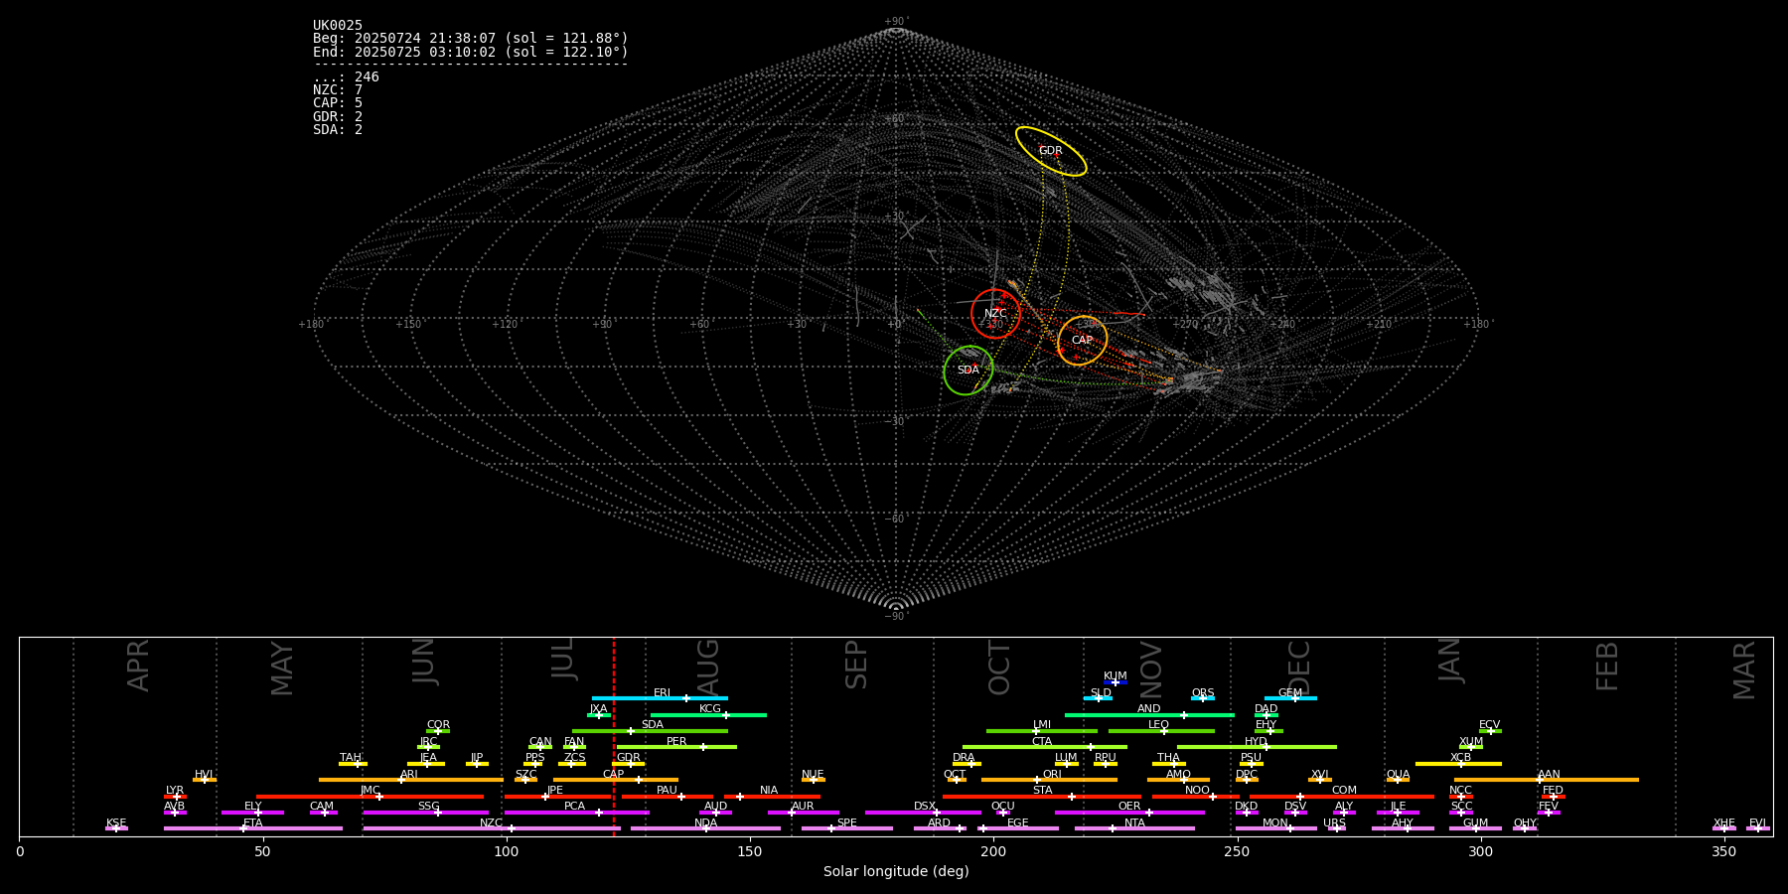
Task: Click the COM shower bar in timeline
Action: click(x=1342, y=797)
